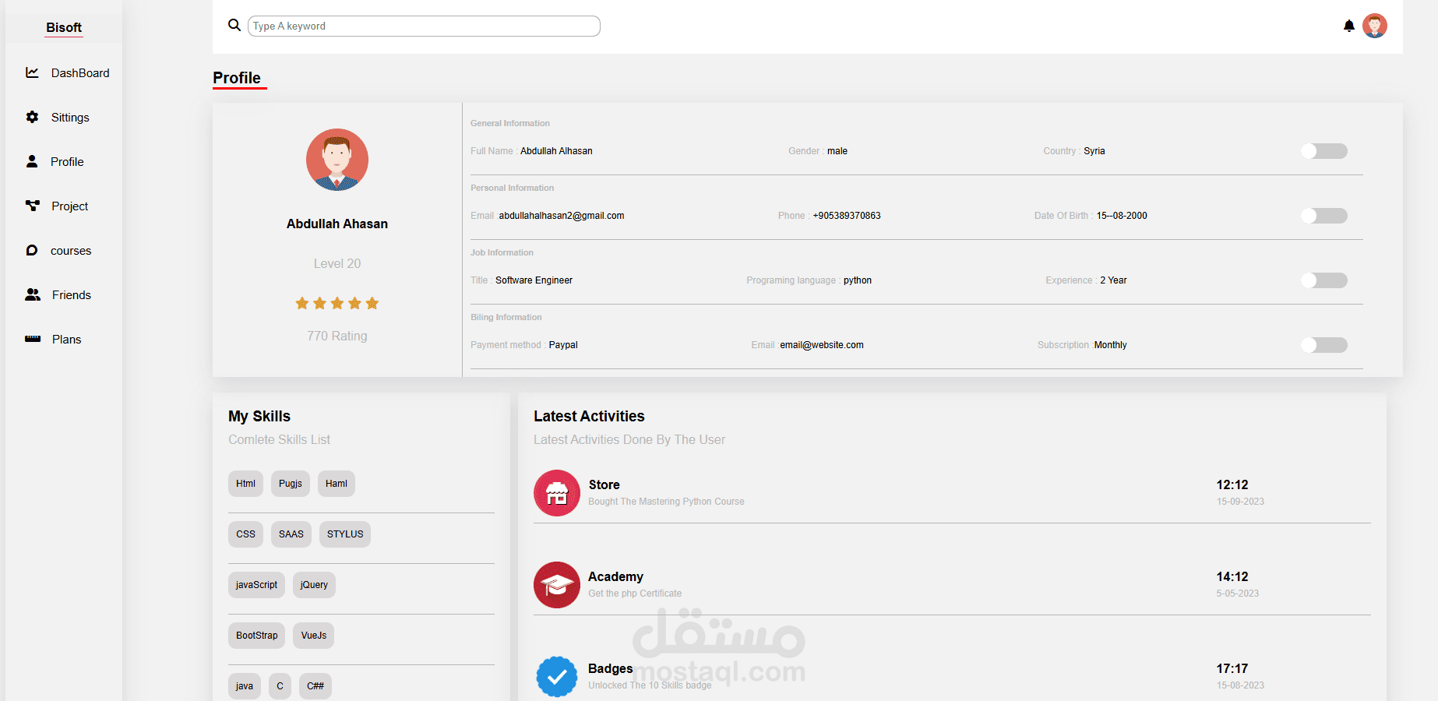Toggle the Billing Information switch
Image resolution: width=1438 pixels, height=701 pixels.
click(1324, 345)
